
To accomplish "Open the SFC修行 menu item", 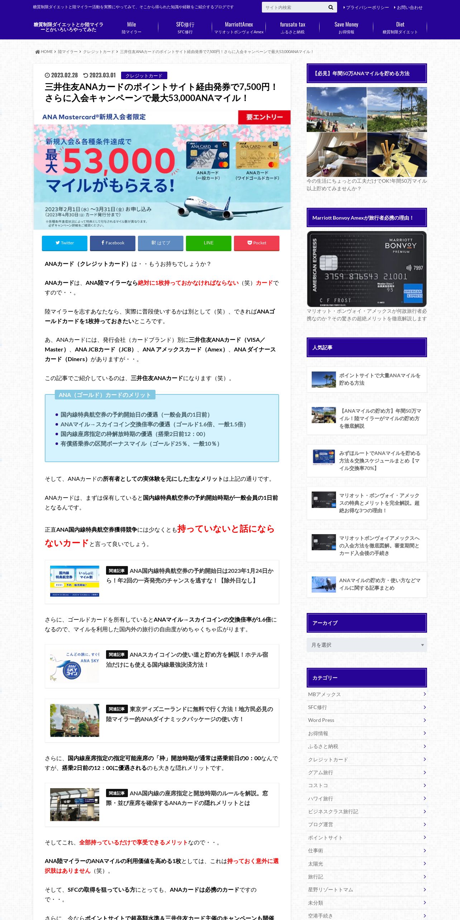I will [185, 28].
